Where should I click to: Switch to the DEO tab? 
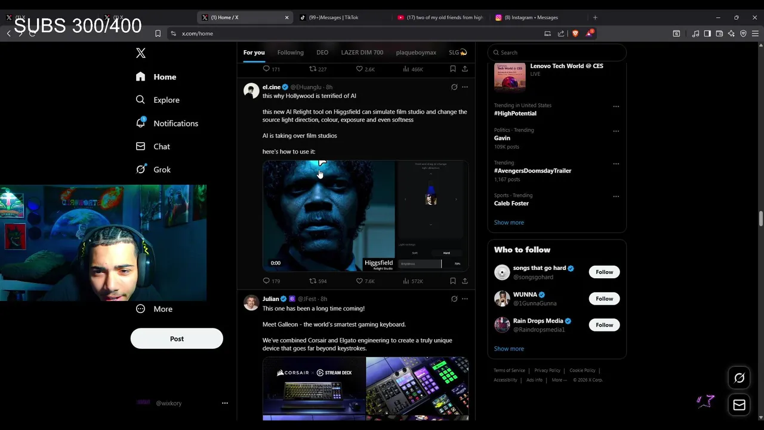pyautogui.click(x=322, y=53)
